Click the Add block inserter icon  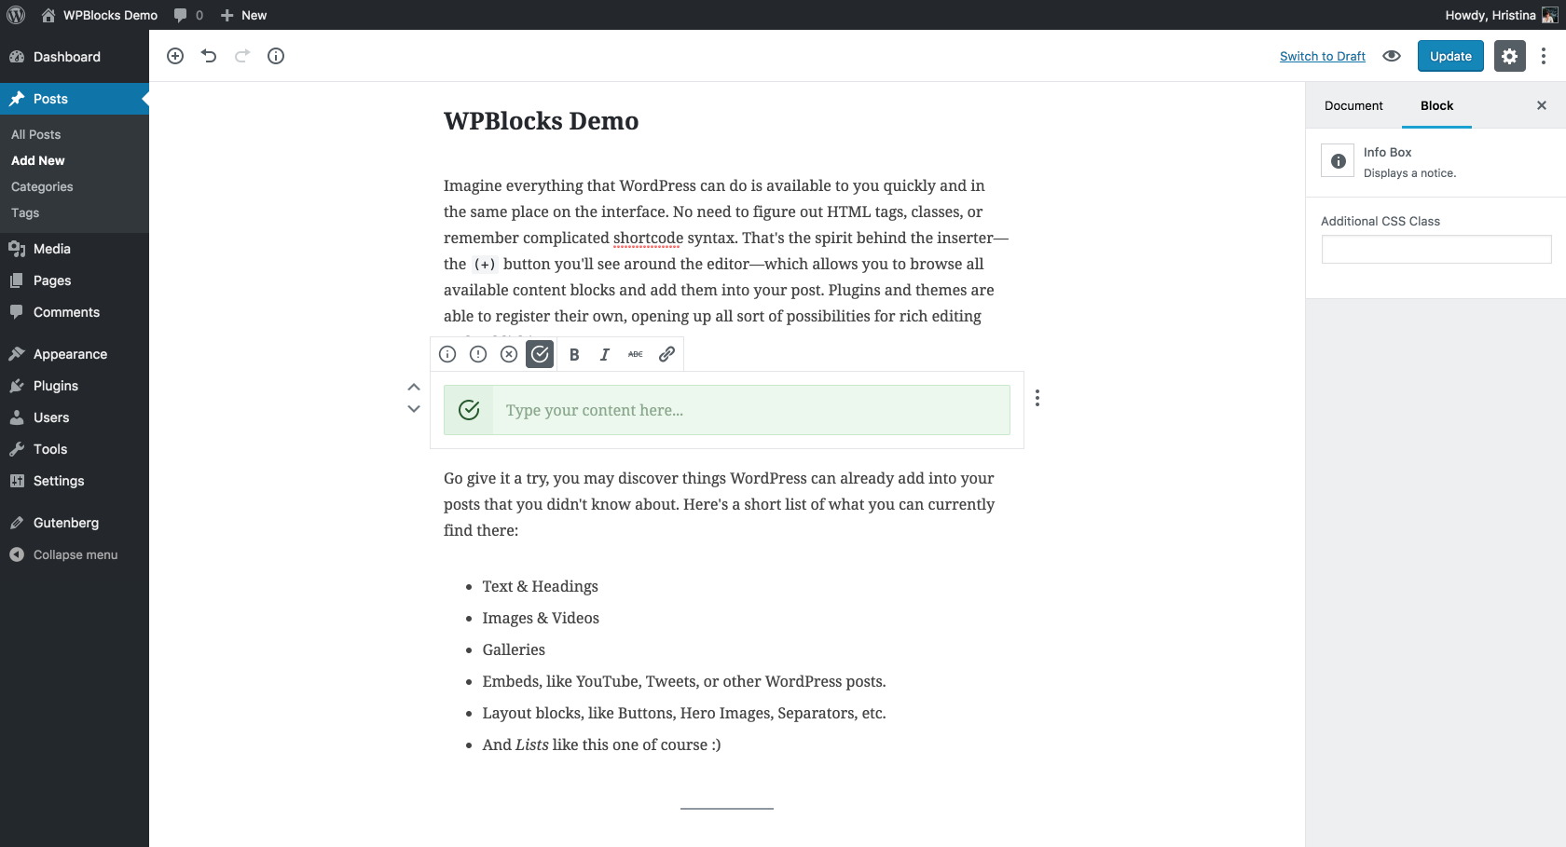tap(175, 56)
